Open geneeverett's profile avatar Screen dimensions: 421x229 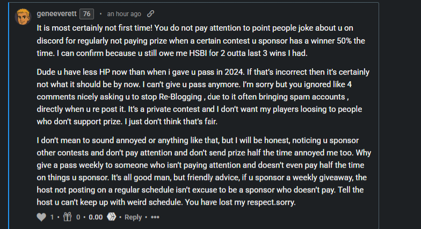23,16
